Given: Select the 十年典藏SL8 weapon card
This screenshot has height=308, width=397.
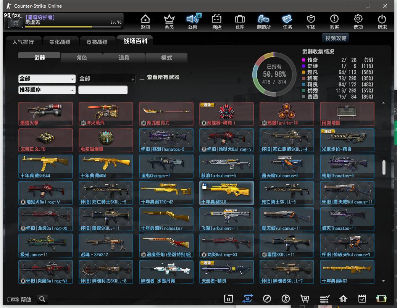Looking at the screenshot, I should pyautogui.click(x=226, y=193).
